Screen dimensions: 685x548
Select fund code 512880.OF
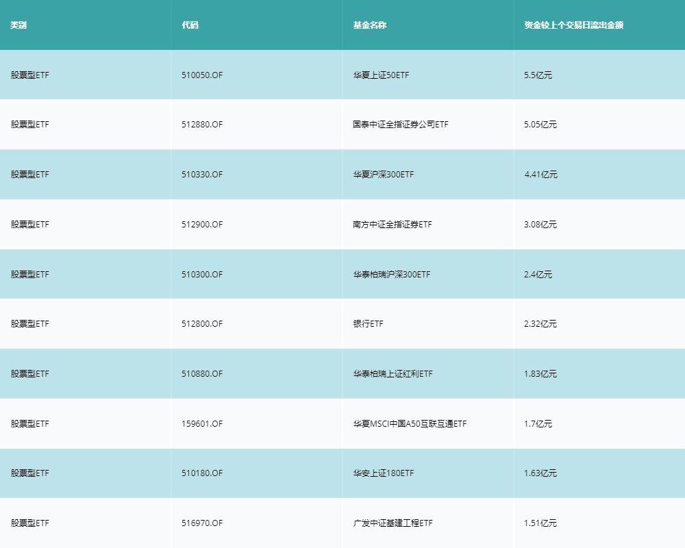click(202, 124)
